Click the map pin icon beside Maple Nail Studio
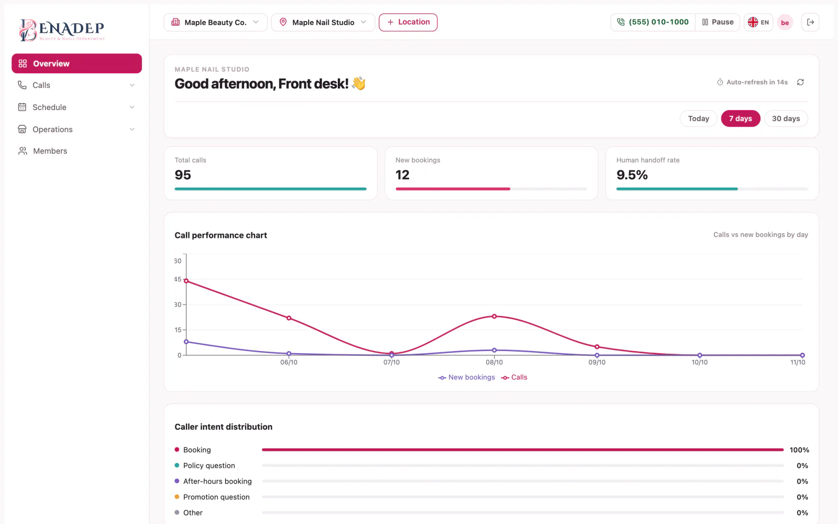This screenshot has width=838, height=524. tap(283, 22)
